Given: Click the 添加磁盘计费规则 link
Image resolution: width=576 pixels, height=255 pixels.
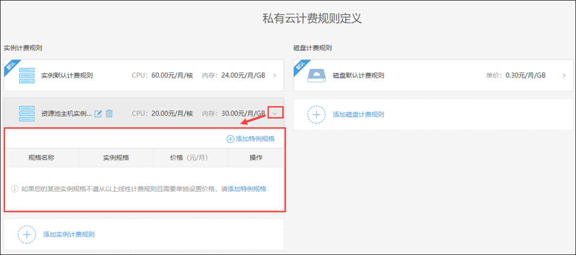Looking at the screenshot, I should coord(358,114).
